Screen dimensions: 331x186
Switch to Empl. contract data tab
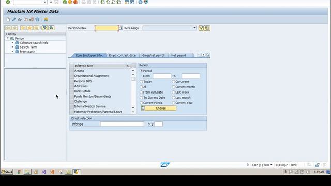pos(122,55)
